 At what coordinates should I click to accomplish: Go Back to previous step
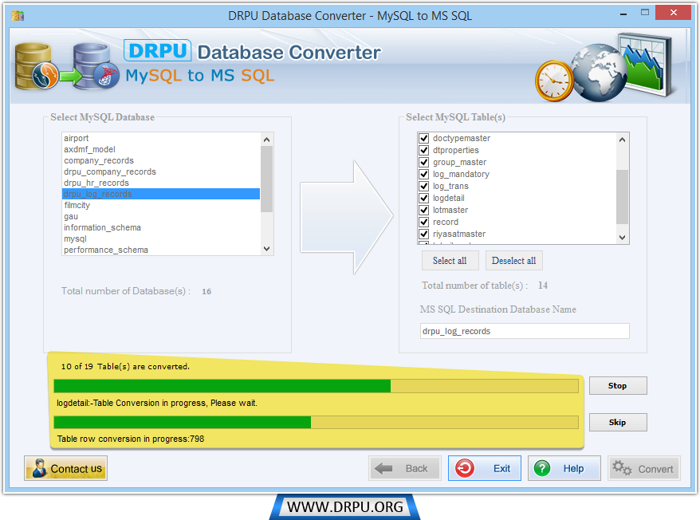tap(405, 468)
